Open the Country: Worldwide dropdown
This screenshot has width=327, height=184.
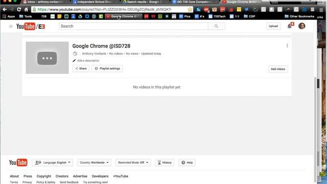(94, 163)
